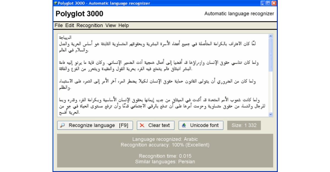Minimize the Polyglot 3000 window
This screenshot has height=172, width=330.
tap(263, 3)
